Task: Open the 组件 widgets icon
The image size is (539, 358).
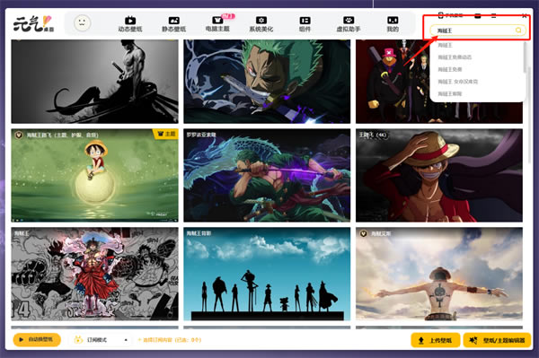Action: 305,21
